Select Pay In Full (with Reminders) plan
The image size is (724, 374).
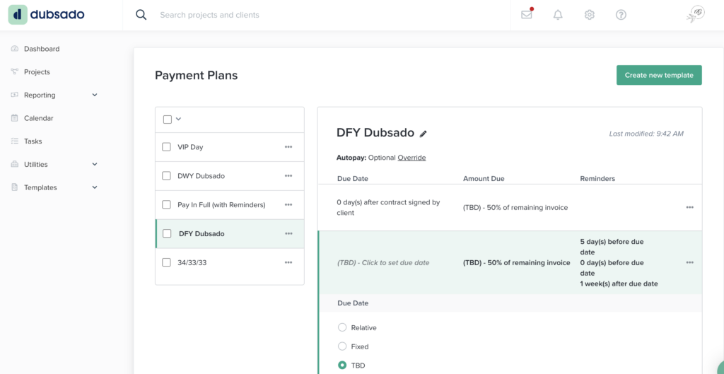coord(221,204)
